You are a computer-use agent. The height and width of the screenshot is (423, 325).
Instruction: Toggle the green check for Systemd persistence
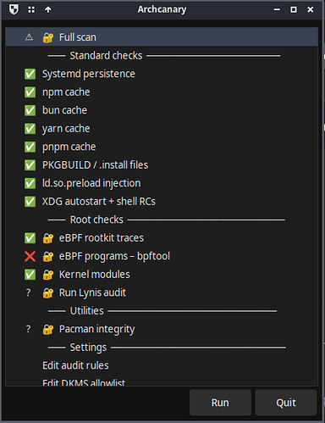30,74
